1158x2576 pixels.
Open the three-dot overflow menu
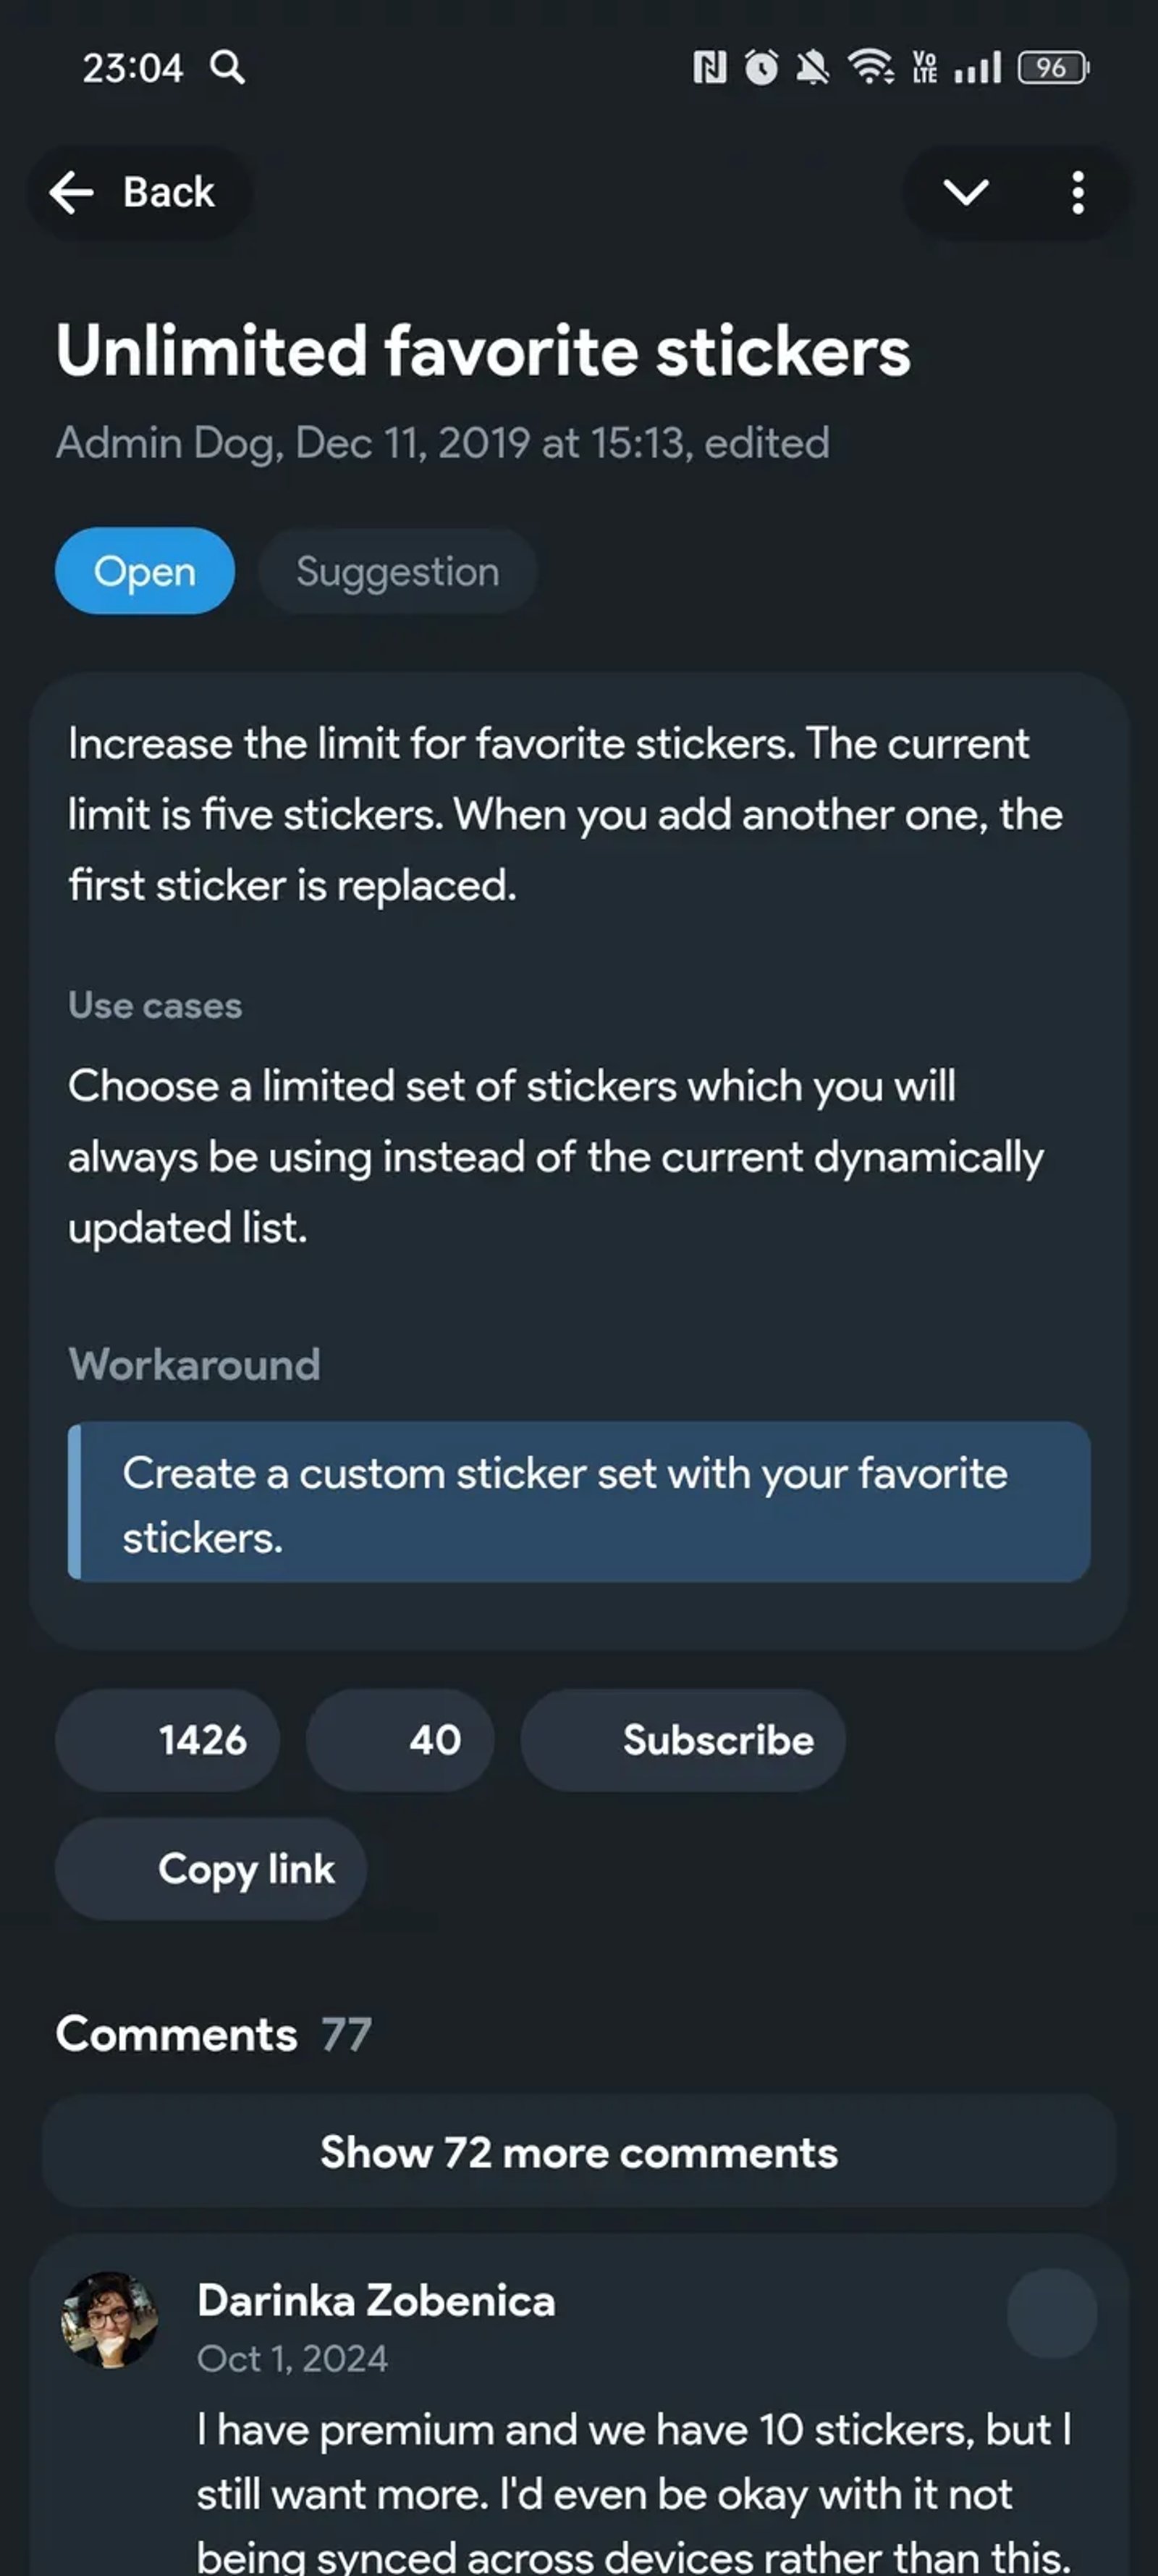point(1078,192)
